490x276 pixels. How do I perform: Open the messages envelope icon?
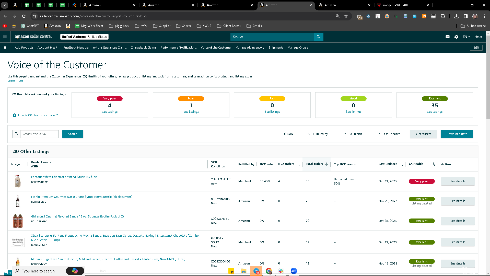click(x=447, y=37)
